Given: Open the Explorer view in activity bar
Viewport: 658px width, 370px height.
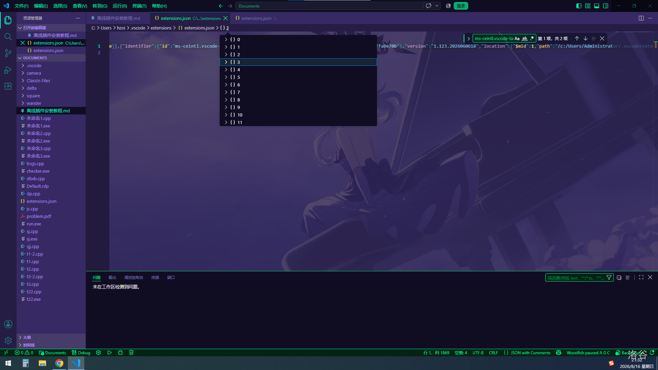Looking at the screenshot, I should pos(8,20).
